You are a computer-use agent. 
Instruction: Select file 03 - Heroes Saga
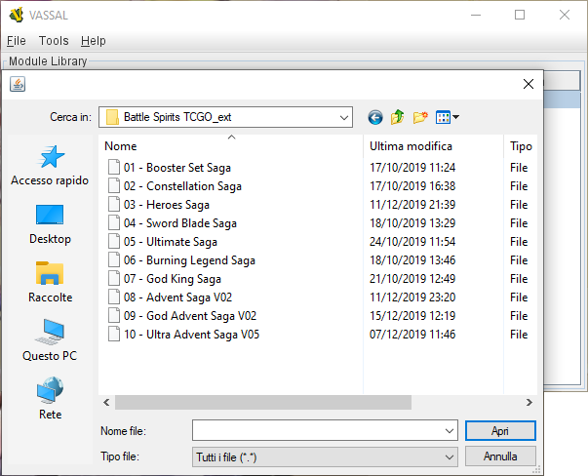(x=167, y=205)
